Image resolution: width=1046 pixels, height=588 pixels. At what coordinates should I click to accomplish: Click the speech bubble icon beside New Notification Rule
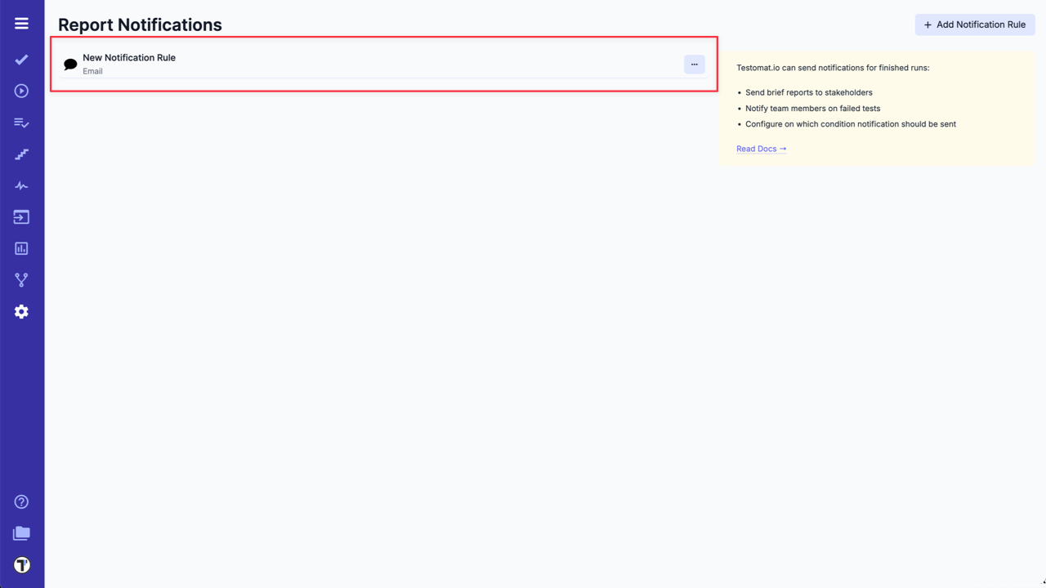coord(69,64)
